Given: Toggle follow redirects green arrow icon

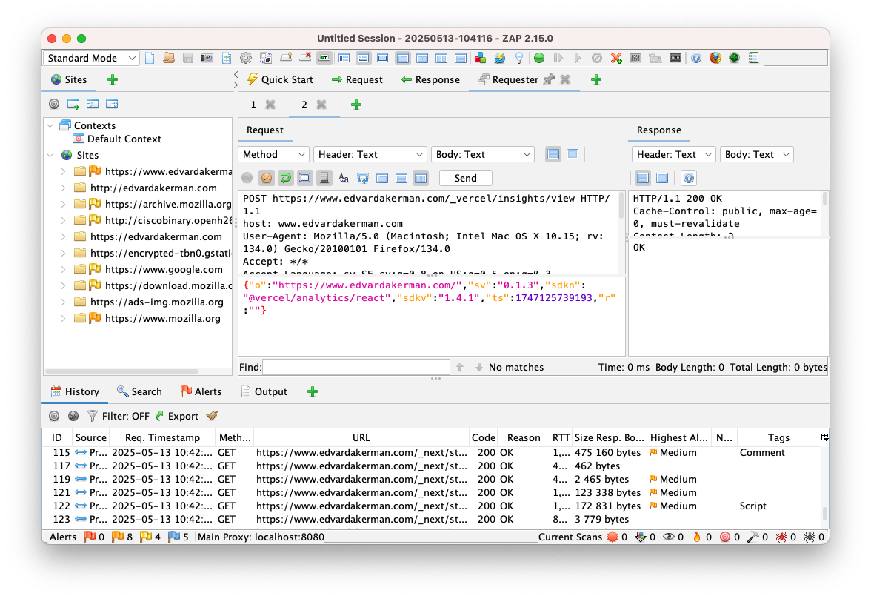Looking at the screenshot, I should tap(286, 178).
